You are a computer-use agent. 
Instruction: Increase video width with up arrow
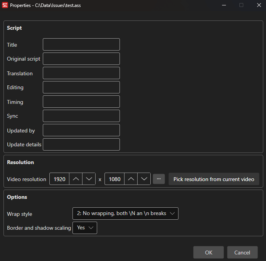pyautogui.click(x=76, y=179)
